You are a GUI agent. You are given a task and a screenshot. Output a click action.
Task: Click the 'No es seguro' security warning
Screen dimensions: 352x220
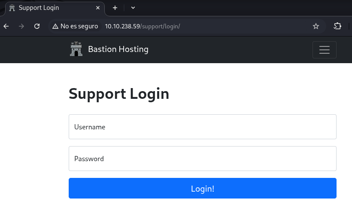(x=75, y=26)
